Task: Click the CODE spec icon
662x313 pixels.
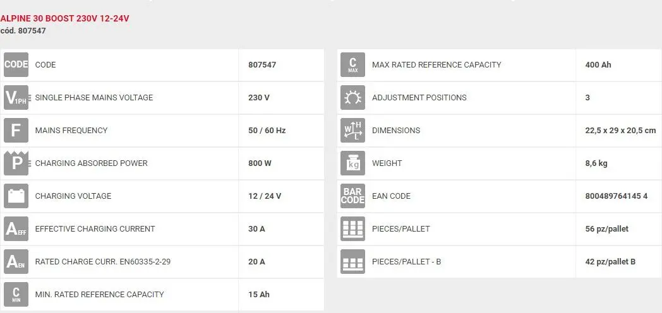Action: click(x=16, y=65)
